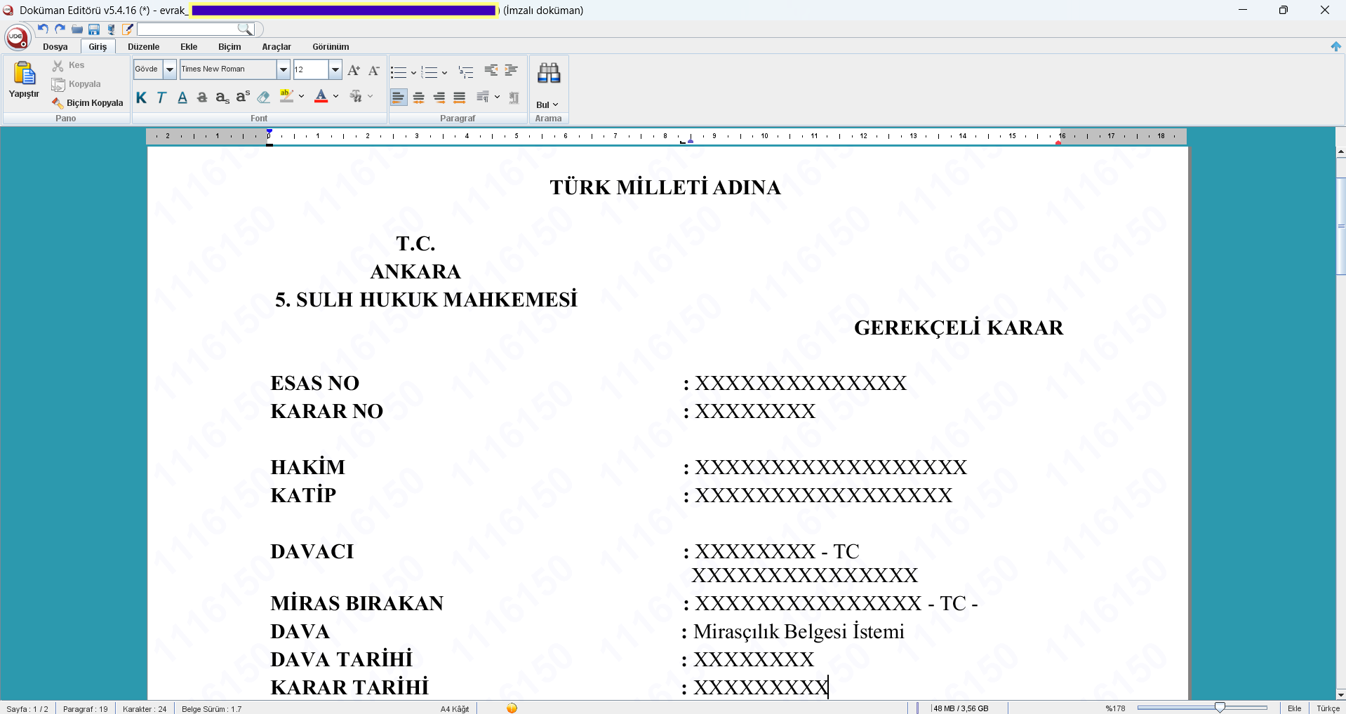Open the Times New Roman font dropdown
This screenshot has height=714, width=1346.
click(284, 69)
